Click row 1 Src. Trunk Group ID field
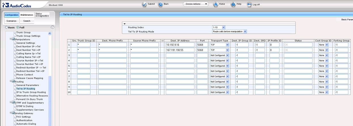 [x=84, y=45]
